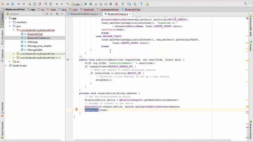Select MessageSqlite in project tree
The image size is (253, 142).
click(x=35, y=50)
